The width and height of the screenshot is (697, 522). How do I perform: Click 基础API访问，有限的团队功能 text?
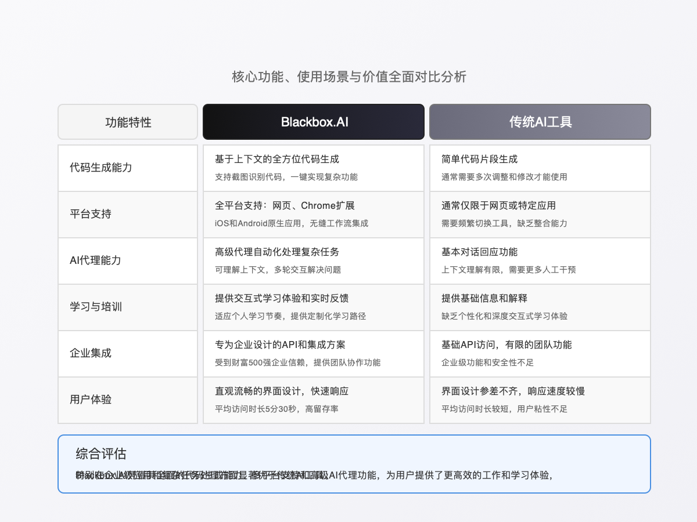[x=506, y=345]
